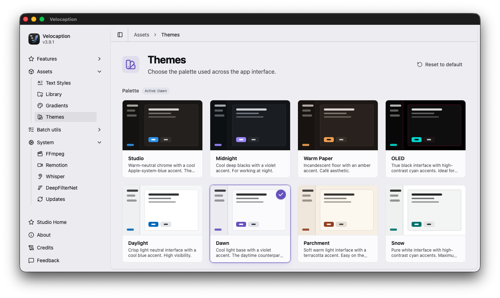Click Reset to default button
Viewport: 500px width, 298px height.
(440, 64)
